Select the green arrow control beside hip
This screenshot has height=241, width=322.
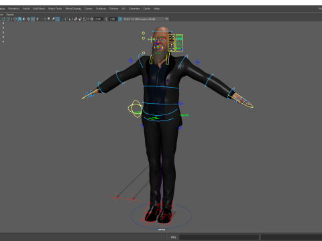(184, 115)
